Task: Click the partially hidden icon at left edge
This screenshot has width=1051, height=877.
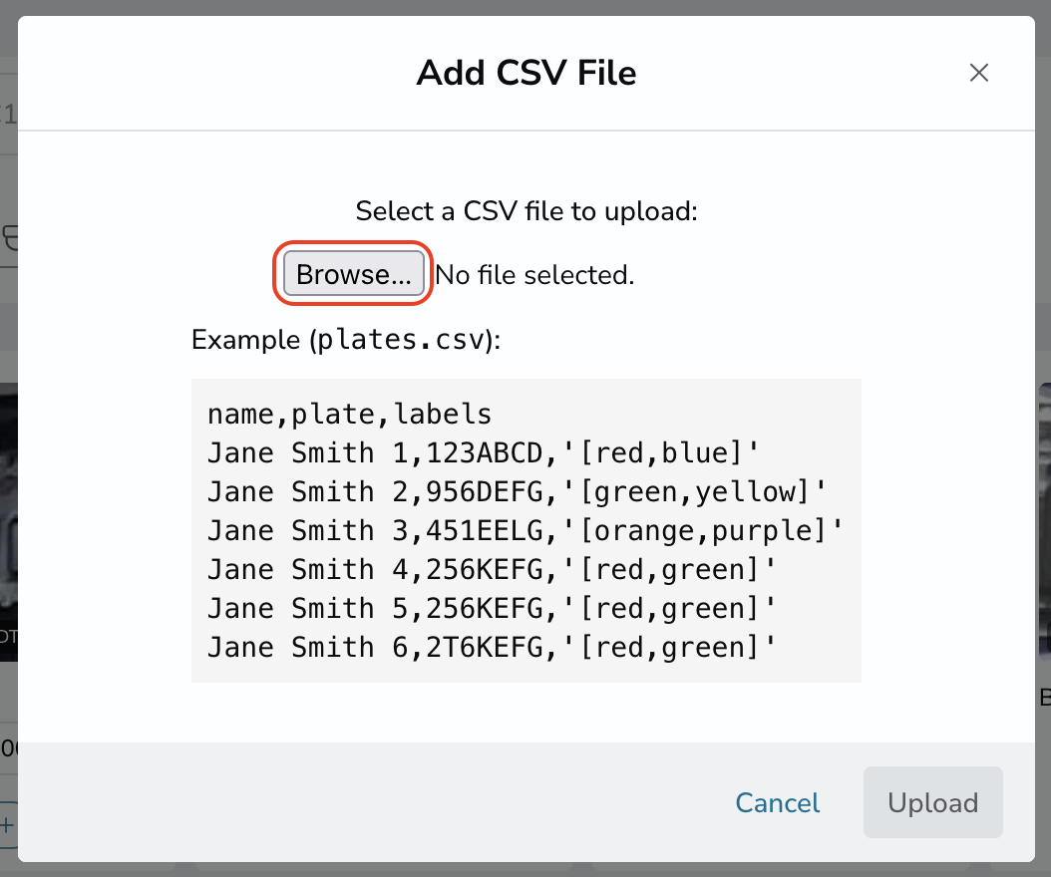Action: tap(9, 238)
